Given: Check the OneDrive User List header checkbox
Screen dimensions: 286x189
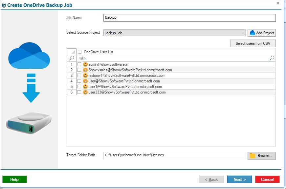Looking at the screenshot, I should click(80, 52).
